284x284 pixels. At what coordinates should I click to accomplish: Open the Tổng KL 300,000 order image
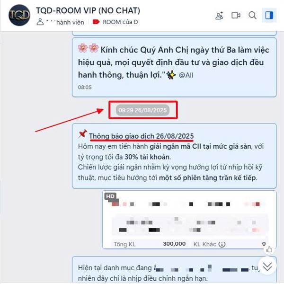pyautogui.click(x=189, y=220)
